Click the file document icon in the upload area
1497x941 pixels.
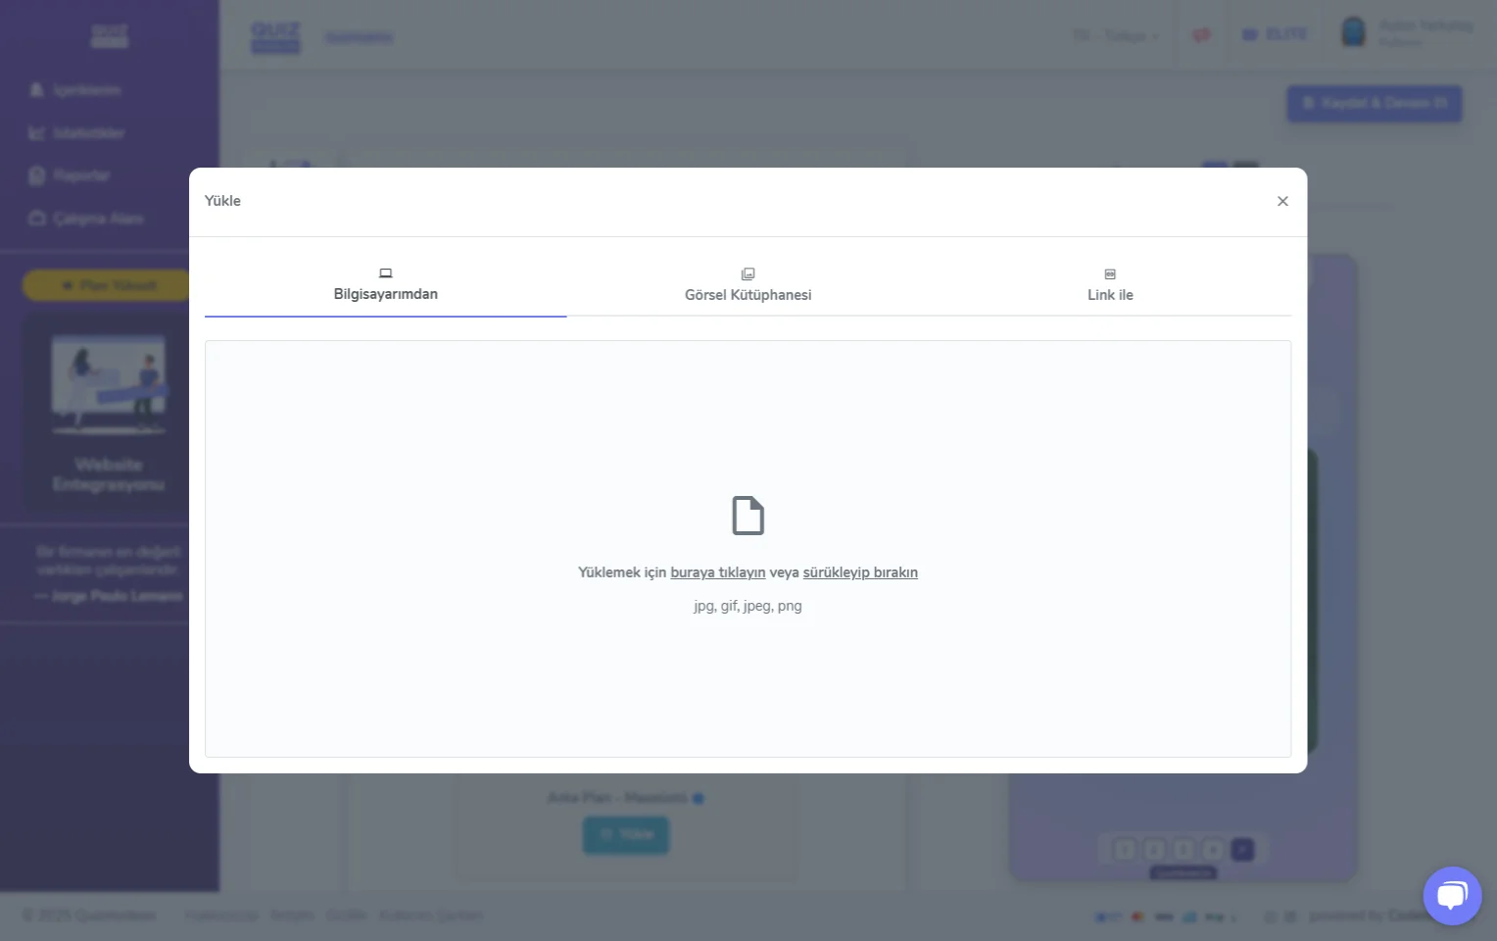(x=748, y=516)
